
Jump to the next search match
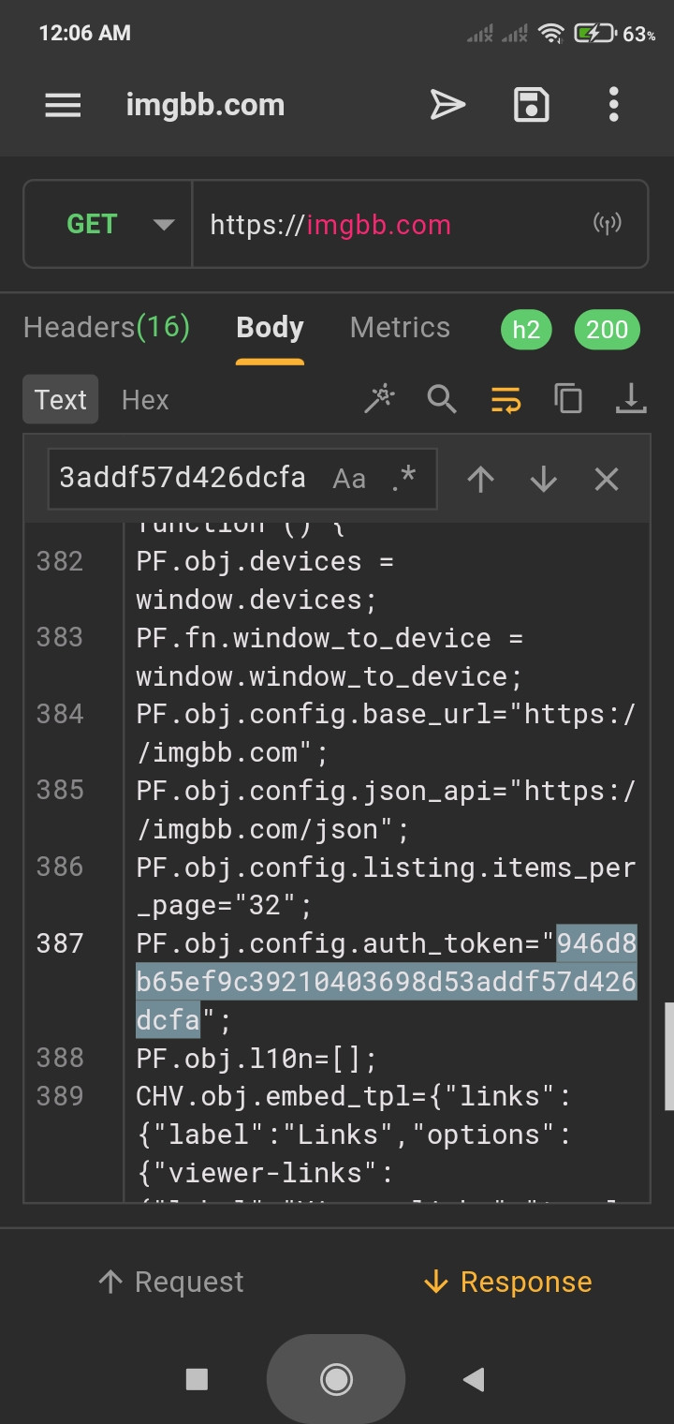544,480
